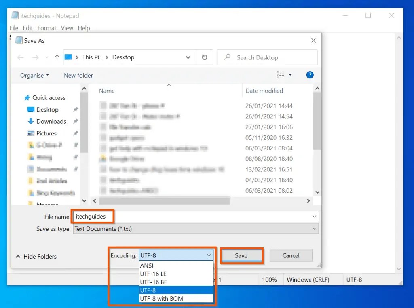Open the Downloads folder from sidebar
The image size is (414, 308).
pyautogui.click(x=51, y=121)
